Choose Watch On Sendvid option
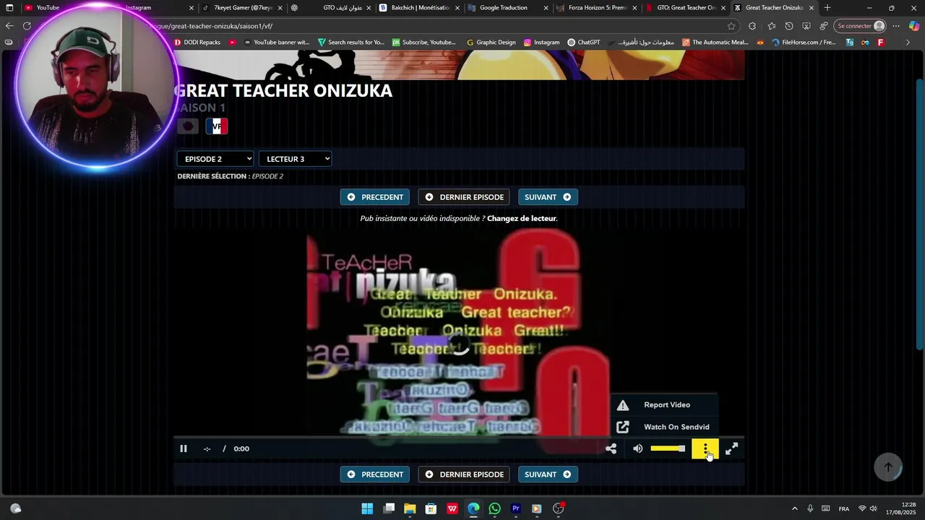Image resolution: width=925 pixels, height=520 pixels. click(664, 427)
